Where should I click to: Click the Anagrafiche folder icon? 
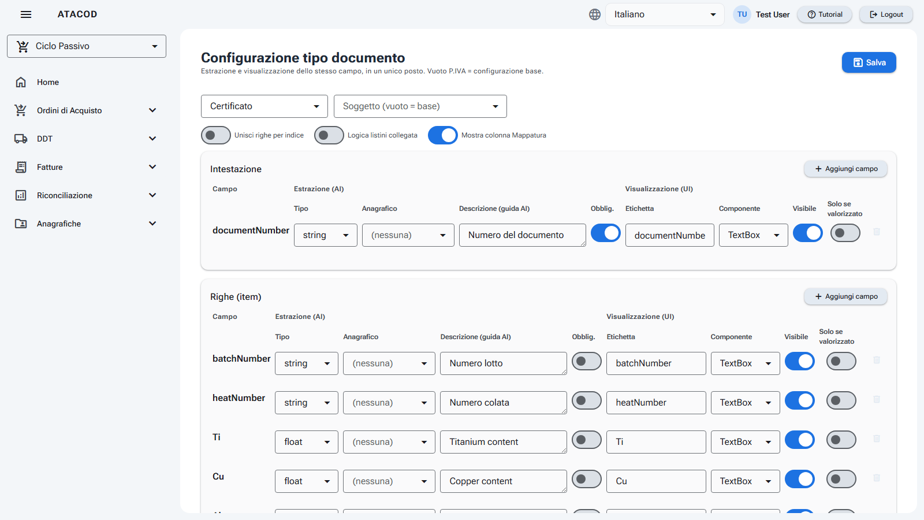[x=21, y=224]
